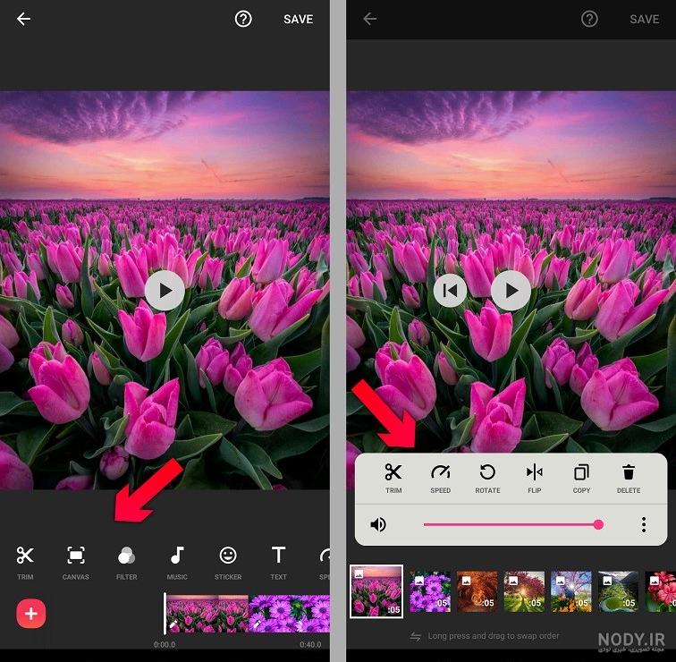
Task: Open help icon in the left screen
Action: 243,19
